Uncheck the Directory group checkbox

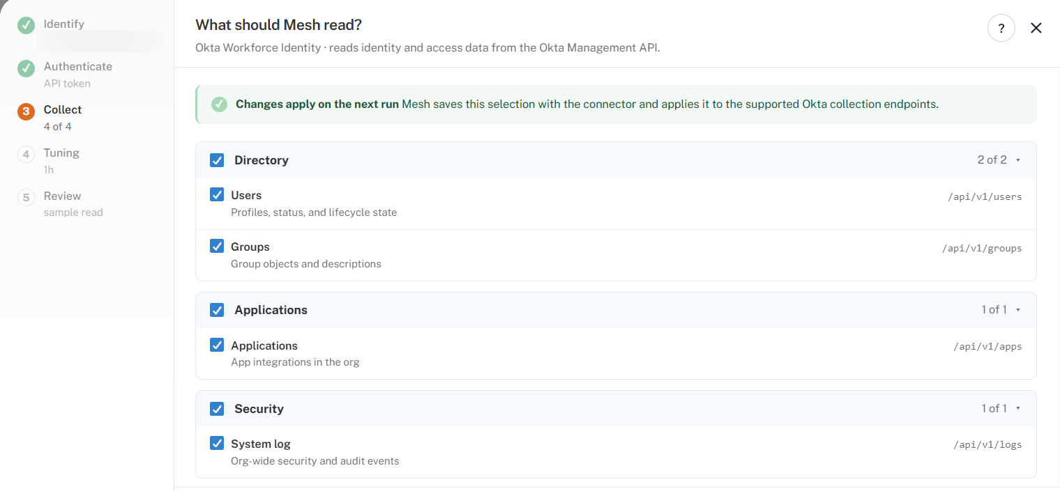pyautogui.click(x=217, y=160)
